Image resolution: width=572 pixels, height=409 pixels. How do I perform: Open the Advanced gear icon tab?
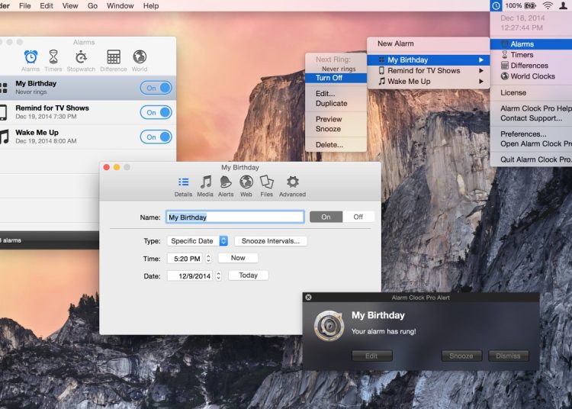pyautogui.click(x=292, y=183)
